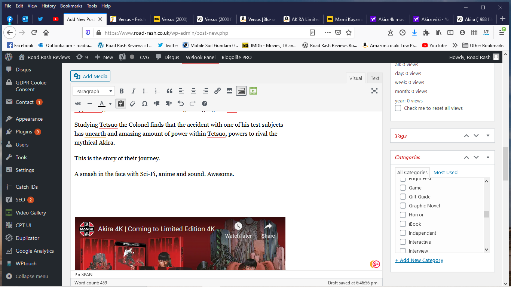511x287 pixels.
Task: Clear formatting with the eraser icon
Action: point(132,104)
